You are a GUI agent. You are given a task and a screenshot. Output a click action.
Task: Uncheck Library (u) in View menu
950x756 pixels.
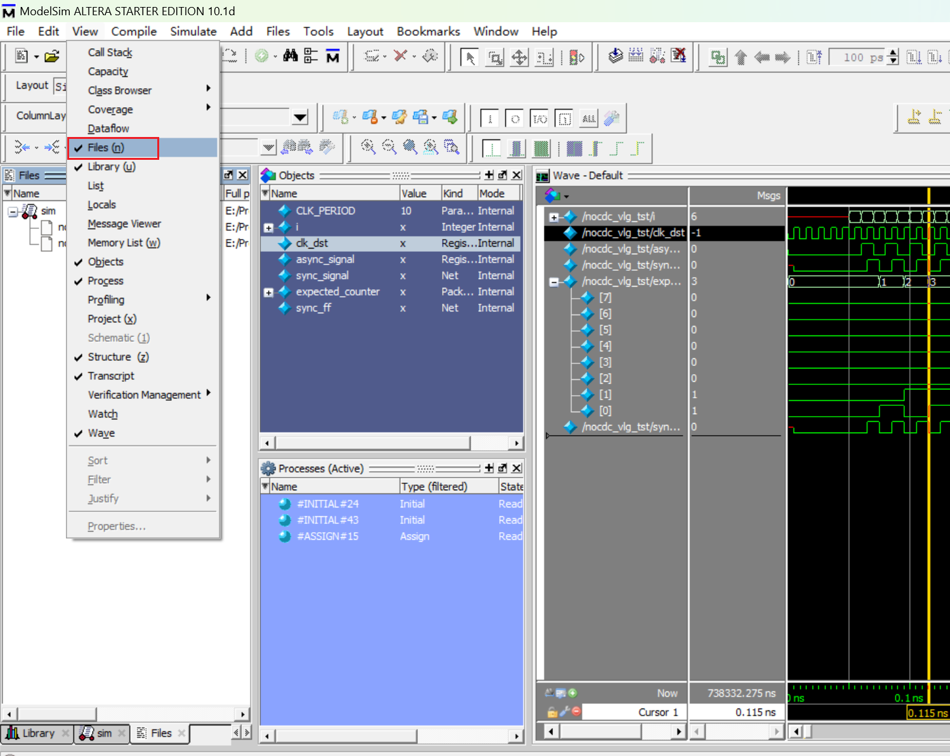point(143,167)
